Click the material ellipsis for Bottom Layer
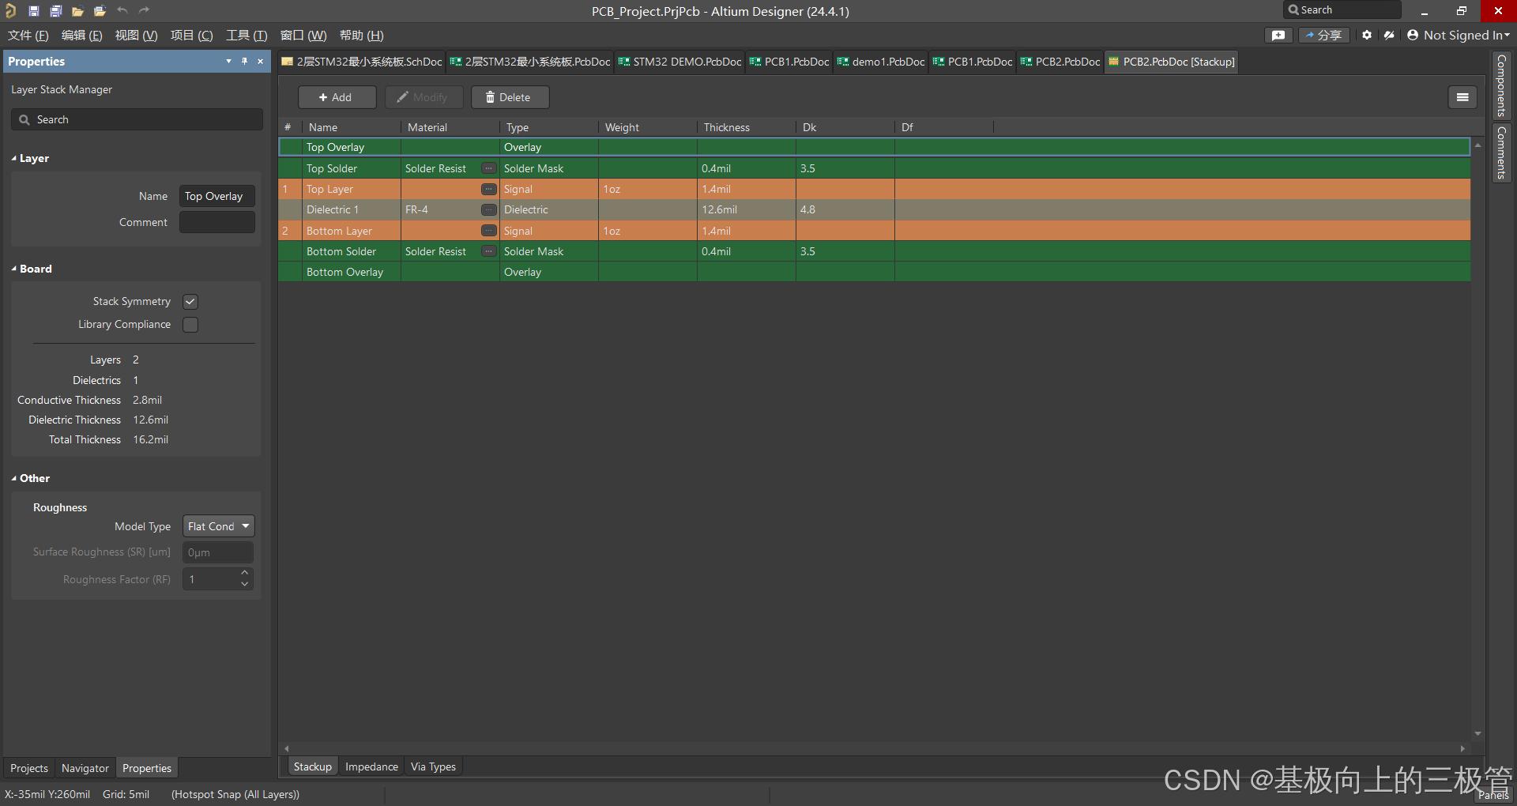Screen dimensions: 1517x806 point(489,231)
